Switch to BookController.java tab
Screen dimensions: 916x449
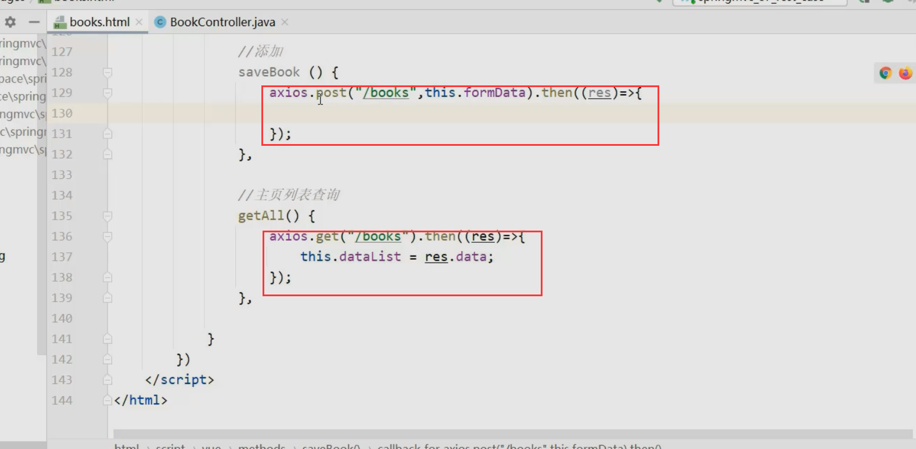click(x=222, y=22)
